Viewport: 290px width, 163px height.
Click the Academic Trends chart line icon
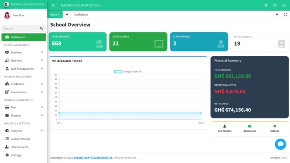click(x=54, y=61)
